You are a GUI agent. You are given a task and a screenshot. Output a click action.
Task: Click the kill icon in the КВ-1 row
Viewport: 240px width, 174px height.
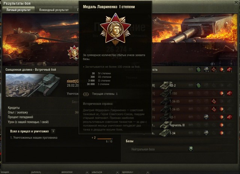pos(229,117)
